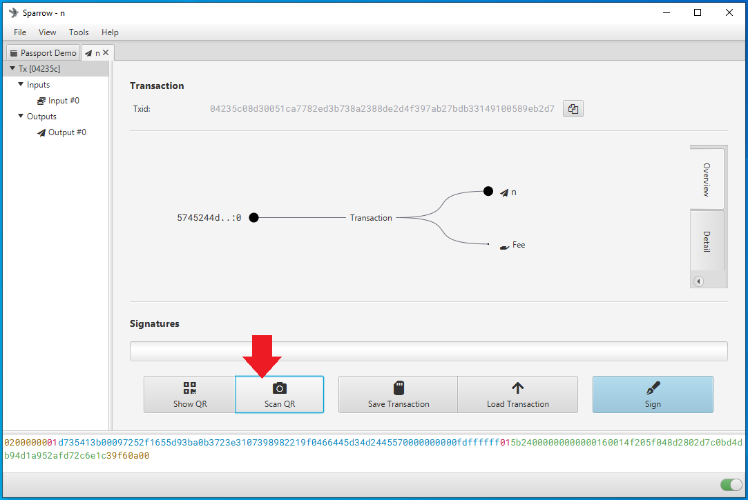Collapse the Tx [04235c] tree node

tap(12, 68)
